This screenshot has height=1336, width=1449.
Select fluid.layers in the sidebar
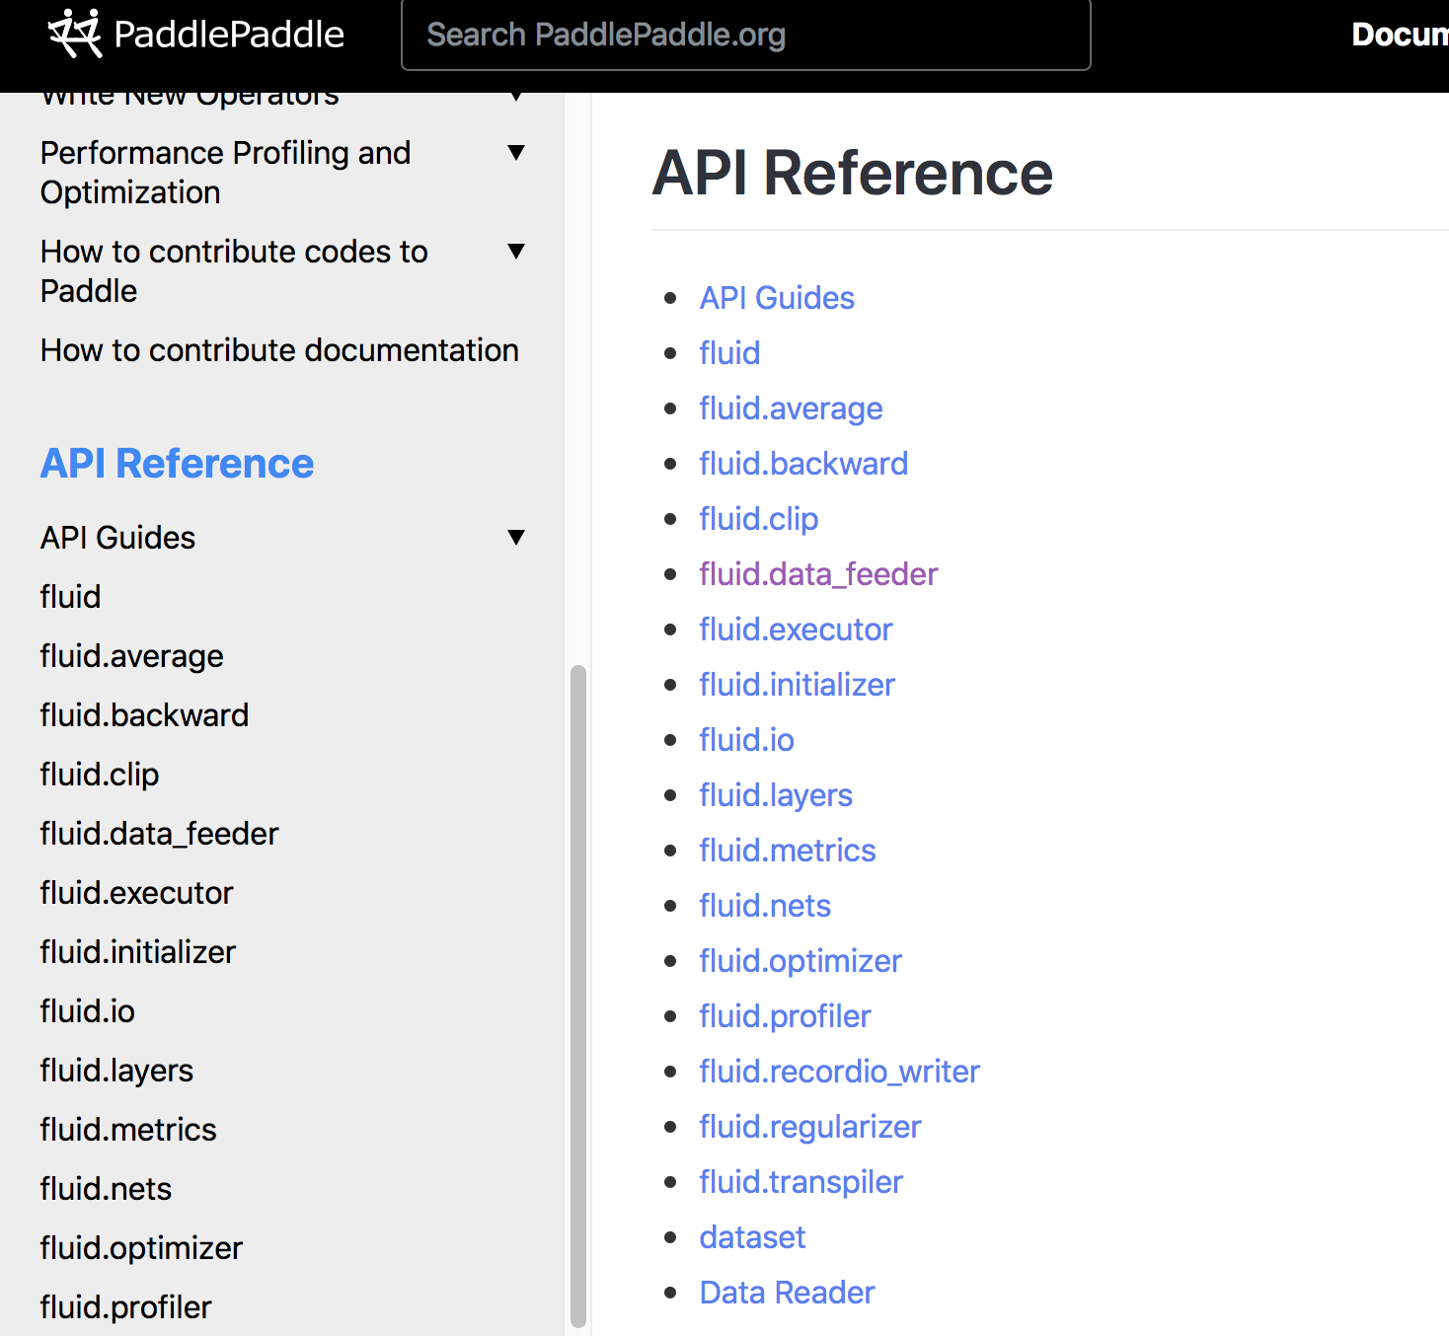click(x=116, y=1071)
